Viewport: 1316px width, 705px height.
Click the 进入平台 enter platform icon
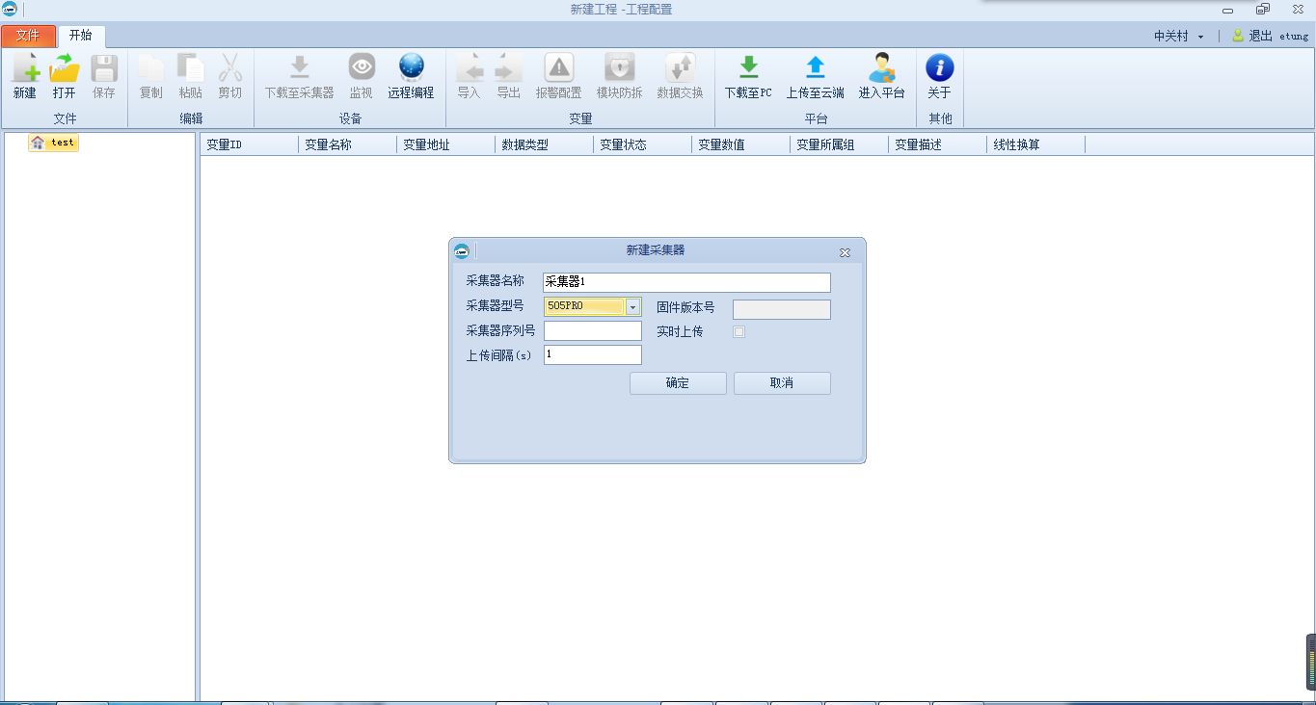pos(881,67)
